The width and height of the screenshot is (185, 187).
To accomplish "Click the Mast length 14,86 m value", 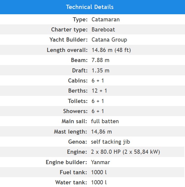I will (101, 132).
